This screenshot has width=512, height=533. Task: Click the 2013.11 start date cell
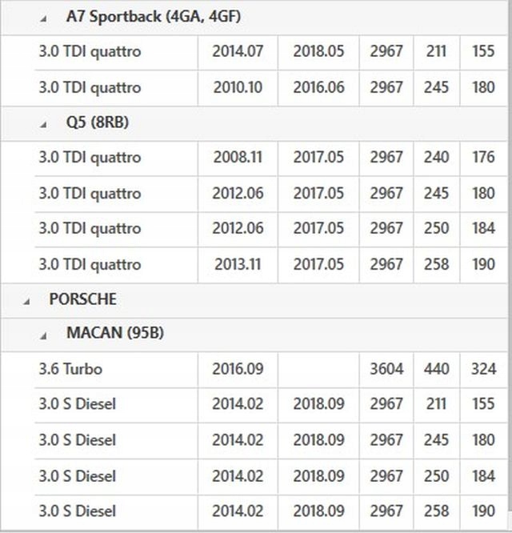(238, 264)
